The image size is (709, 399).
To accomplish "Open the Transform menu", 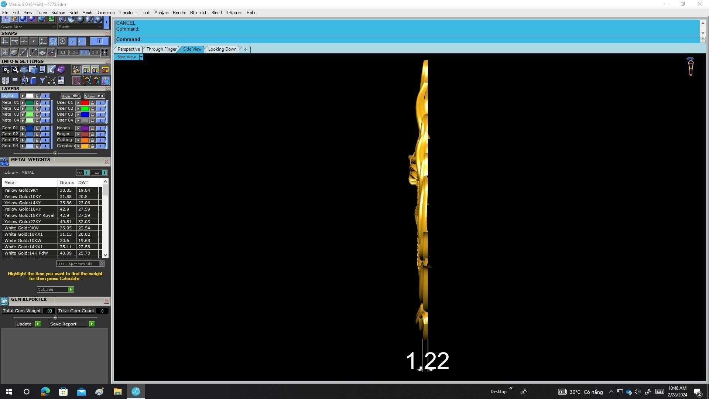I will point(127,13).
